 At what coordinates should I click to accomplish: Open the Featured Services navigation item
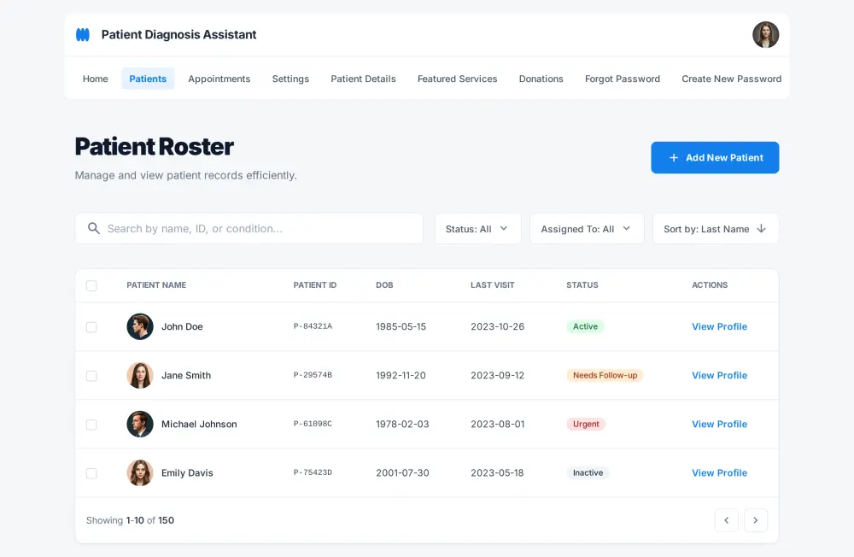[457, 79]
